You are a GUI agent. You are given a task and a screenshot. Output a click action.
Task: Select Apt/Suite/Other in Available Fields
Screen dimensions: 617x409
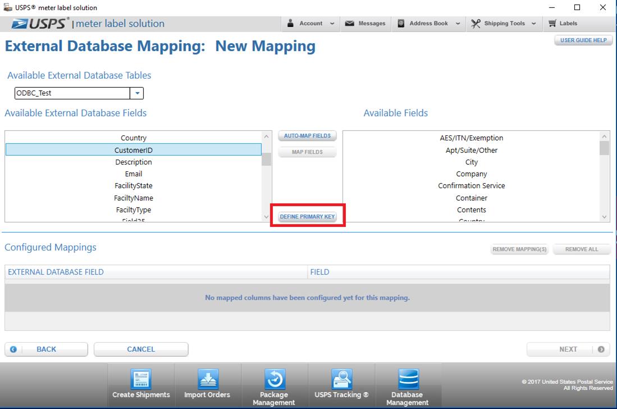tap(472, 150)
